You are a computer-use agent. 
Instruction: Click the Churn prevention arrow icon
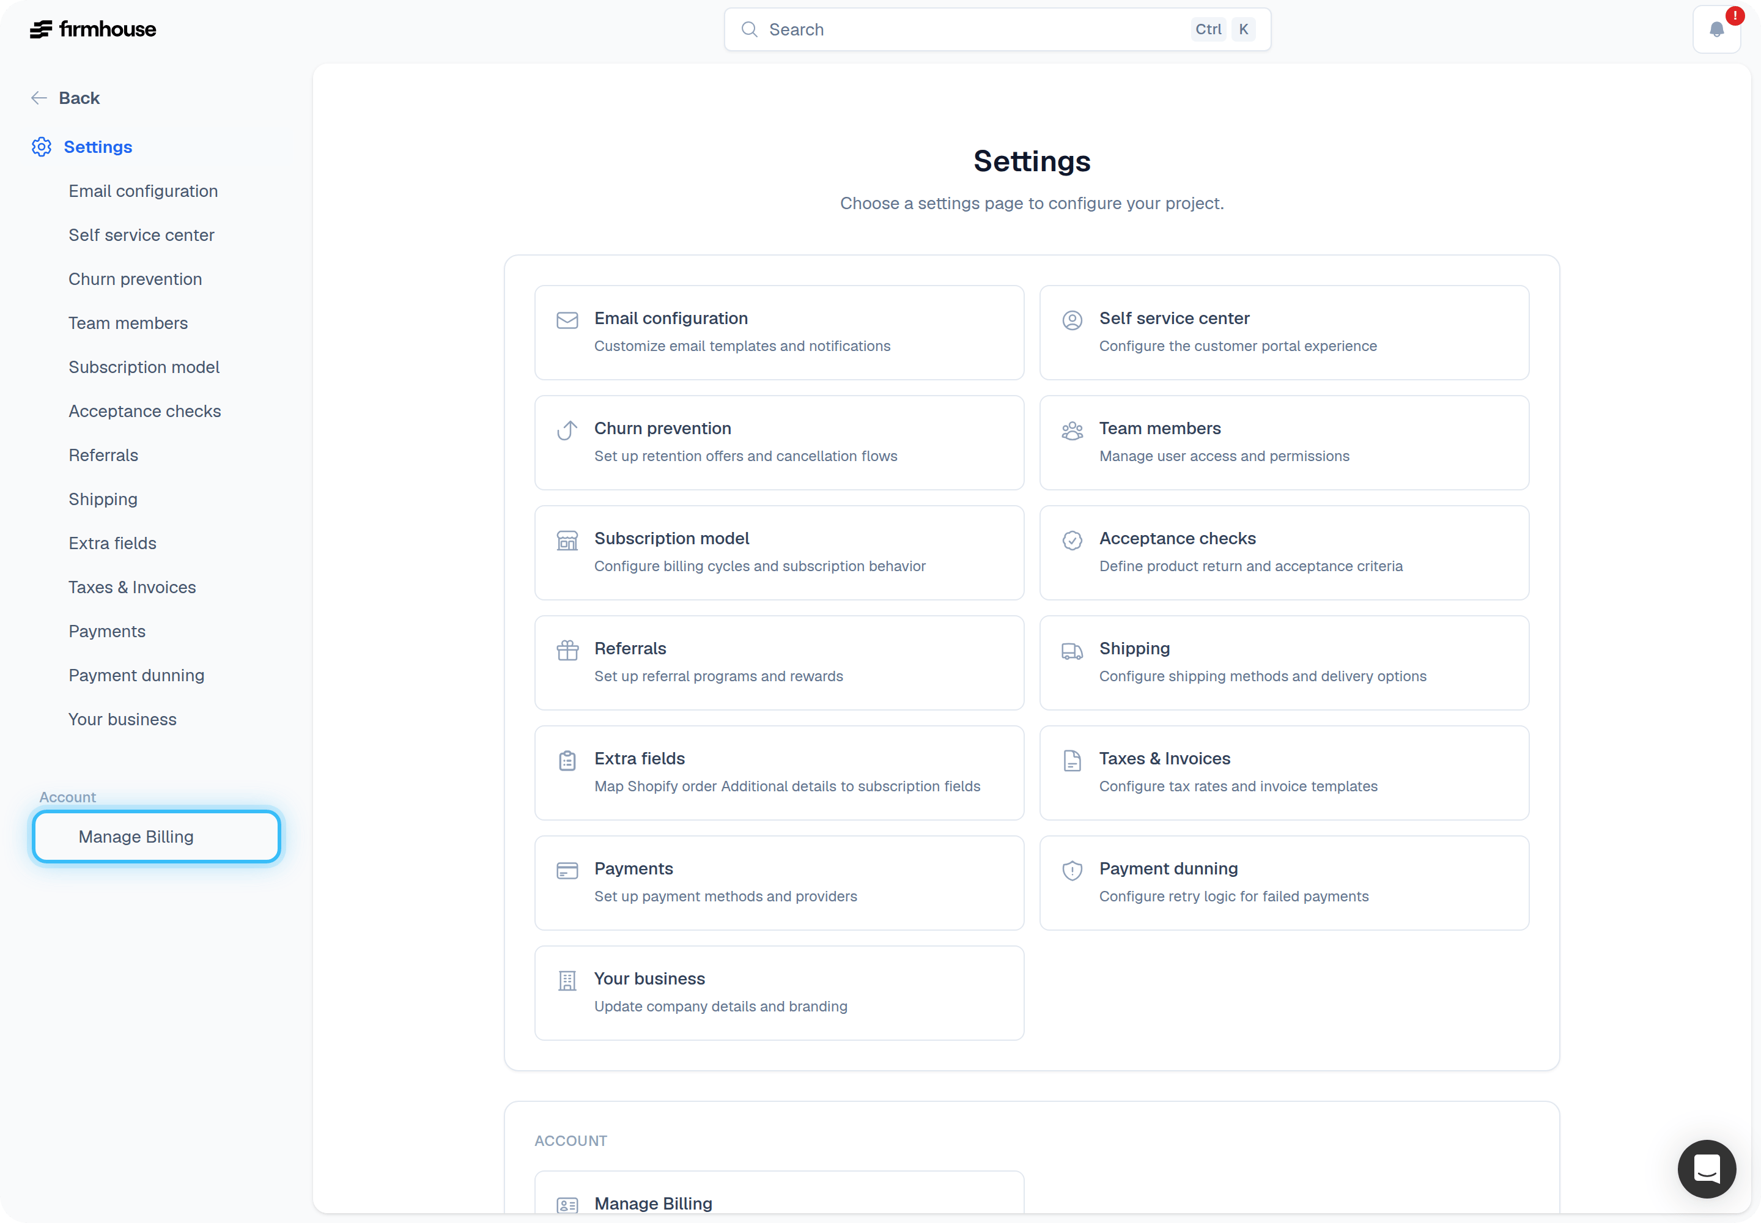(567, 430)
